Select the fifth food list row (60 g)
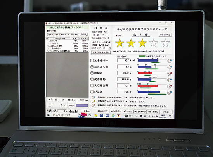The image size is (213, 157). click(68, 51)
